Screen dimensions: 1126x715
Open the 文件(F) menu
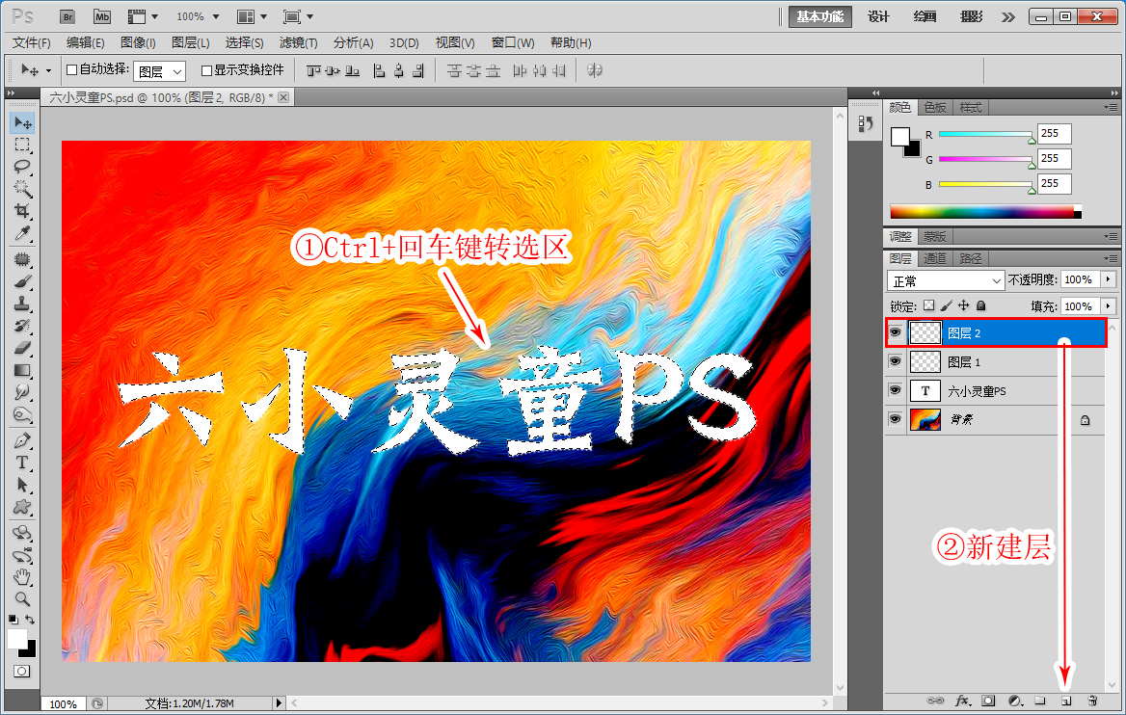pos(31,43)
